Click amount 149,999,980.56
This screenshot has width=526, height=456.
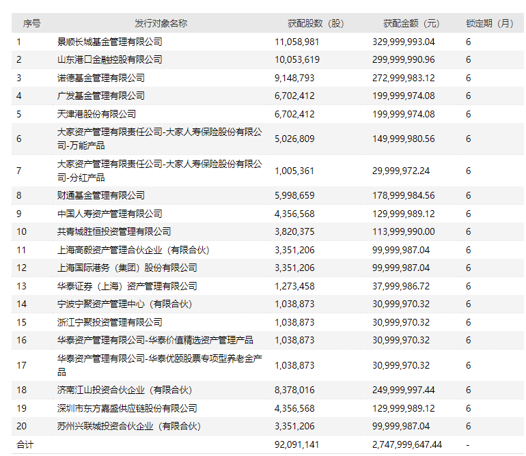(404, 139)
